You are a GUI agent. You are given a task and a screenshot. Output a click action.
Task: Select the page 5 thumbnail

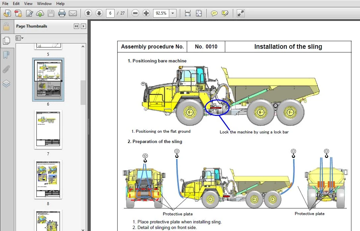[x=48, y=46]
